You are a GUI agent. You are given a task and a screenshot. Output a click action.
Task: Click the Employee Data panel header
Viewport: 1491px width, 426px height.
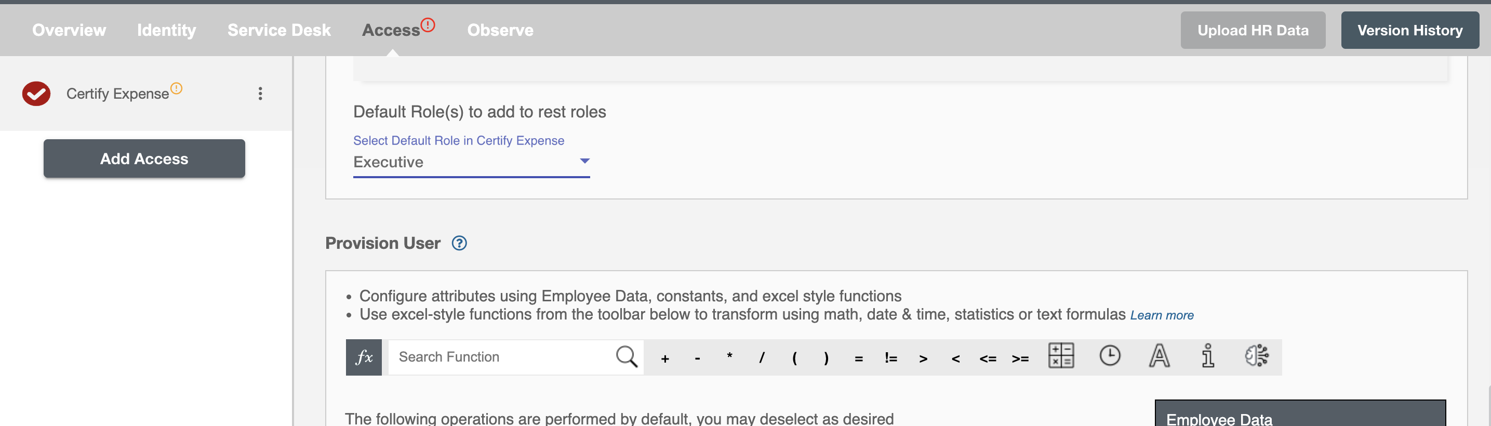pyautogui.click(x=1300, y=413)
